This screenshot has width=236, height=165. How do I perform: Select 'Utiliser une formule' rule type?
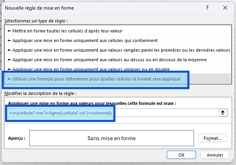click(118, 79)
